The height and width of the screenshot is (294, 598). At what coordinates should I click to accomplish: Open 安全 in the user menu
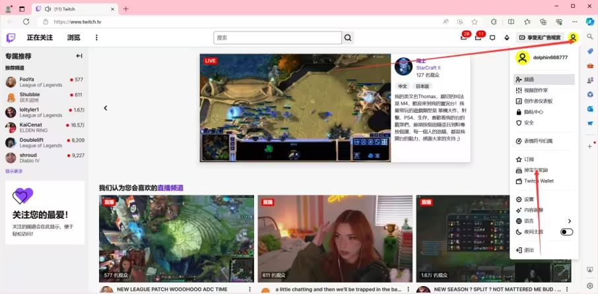tap(544, 123)
